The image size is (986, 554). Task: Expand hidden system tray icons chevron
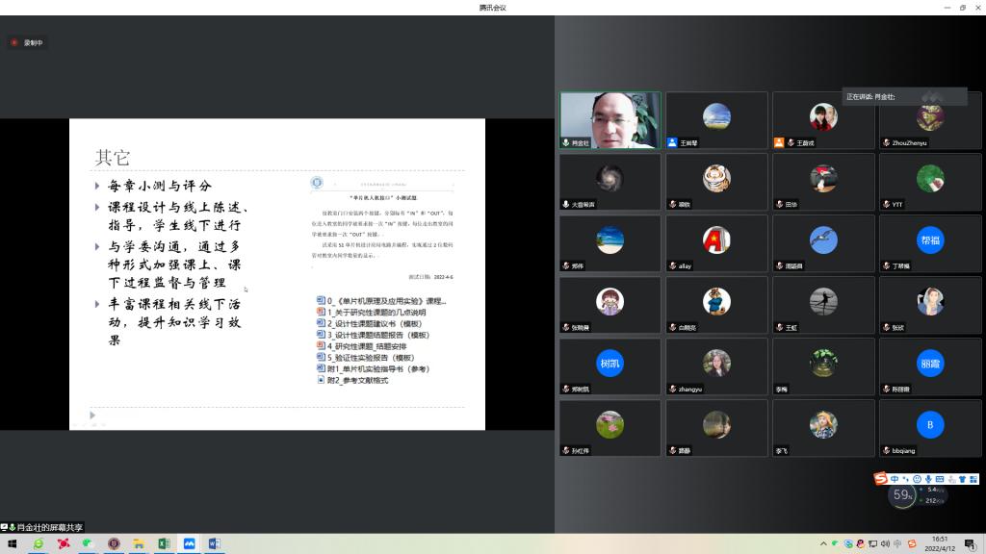tap(823, 544)
